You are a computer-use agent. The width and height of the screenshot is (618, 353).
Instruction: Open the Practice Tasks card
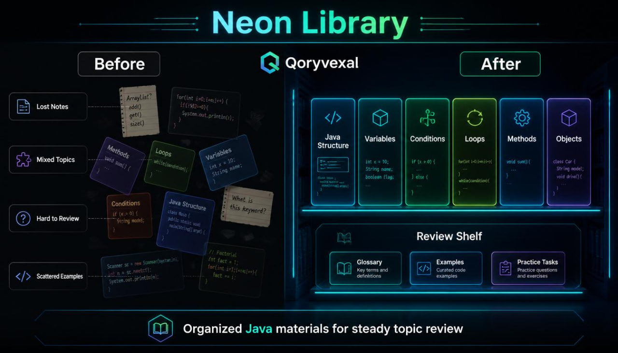click(x=528, y=268)
